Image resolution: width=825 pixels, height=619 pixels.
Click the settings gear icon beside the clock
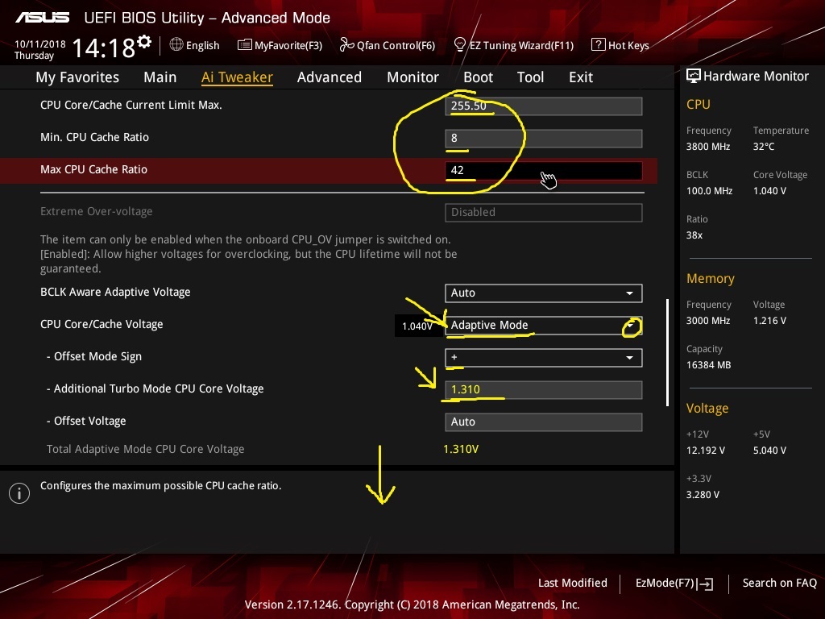pyautogui.click(x=144, y=42)
